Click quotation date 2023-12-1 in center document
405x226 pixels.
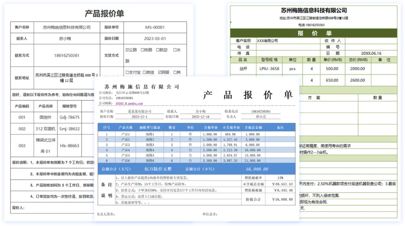[x=139, y=117]
